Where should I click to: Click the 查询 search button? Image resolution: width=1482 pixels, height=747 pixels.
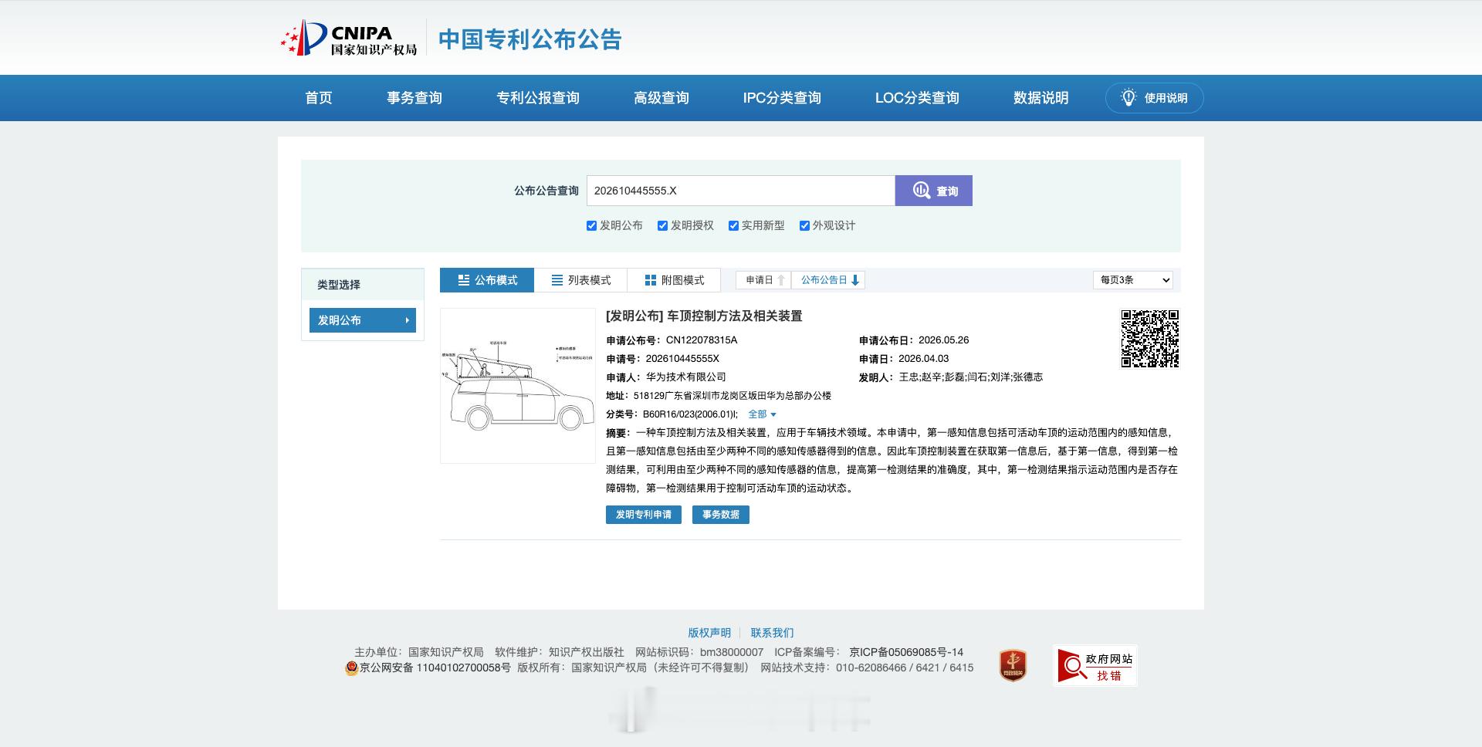pos(934,191)
